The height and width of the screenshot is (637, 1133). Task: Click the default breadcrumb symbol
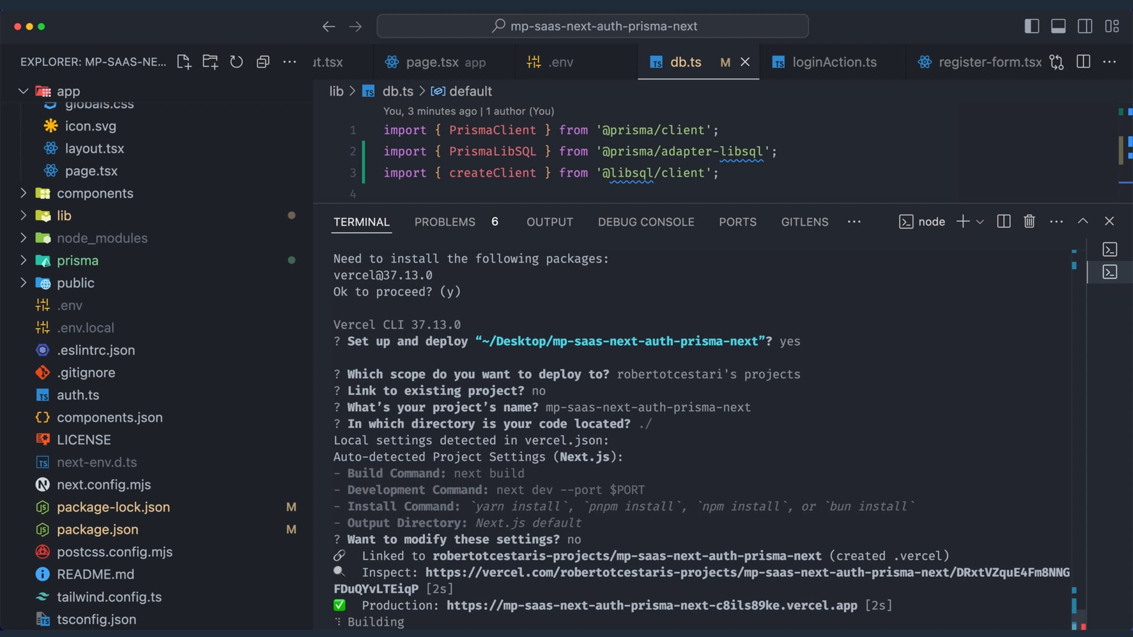click(470, 91)
